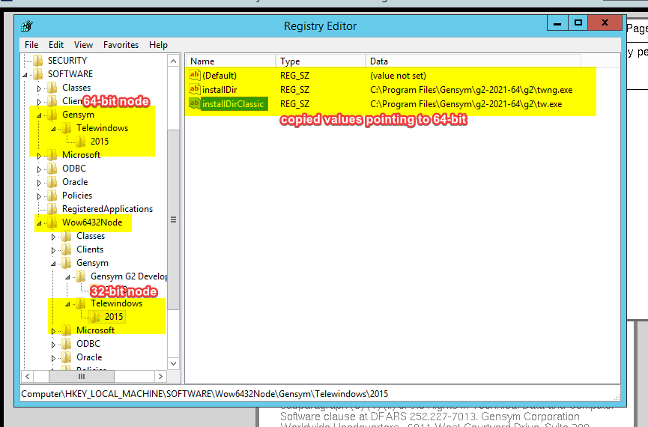Select the (Default) value name

point(219,76)
